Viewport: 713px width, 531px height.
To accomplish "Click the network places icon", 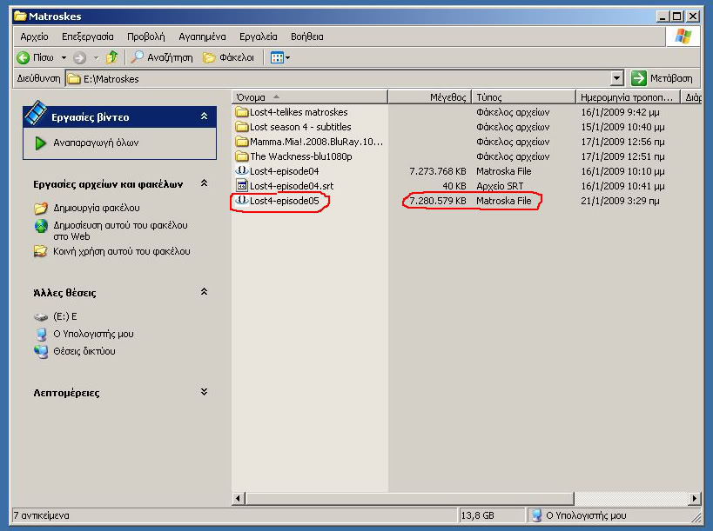I will coord(41,351).
